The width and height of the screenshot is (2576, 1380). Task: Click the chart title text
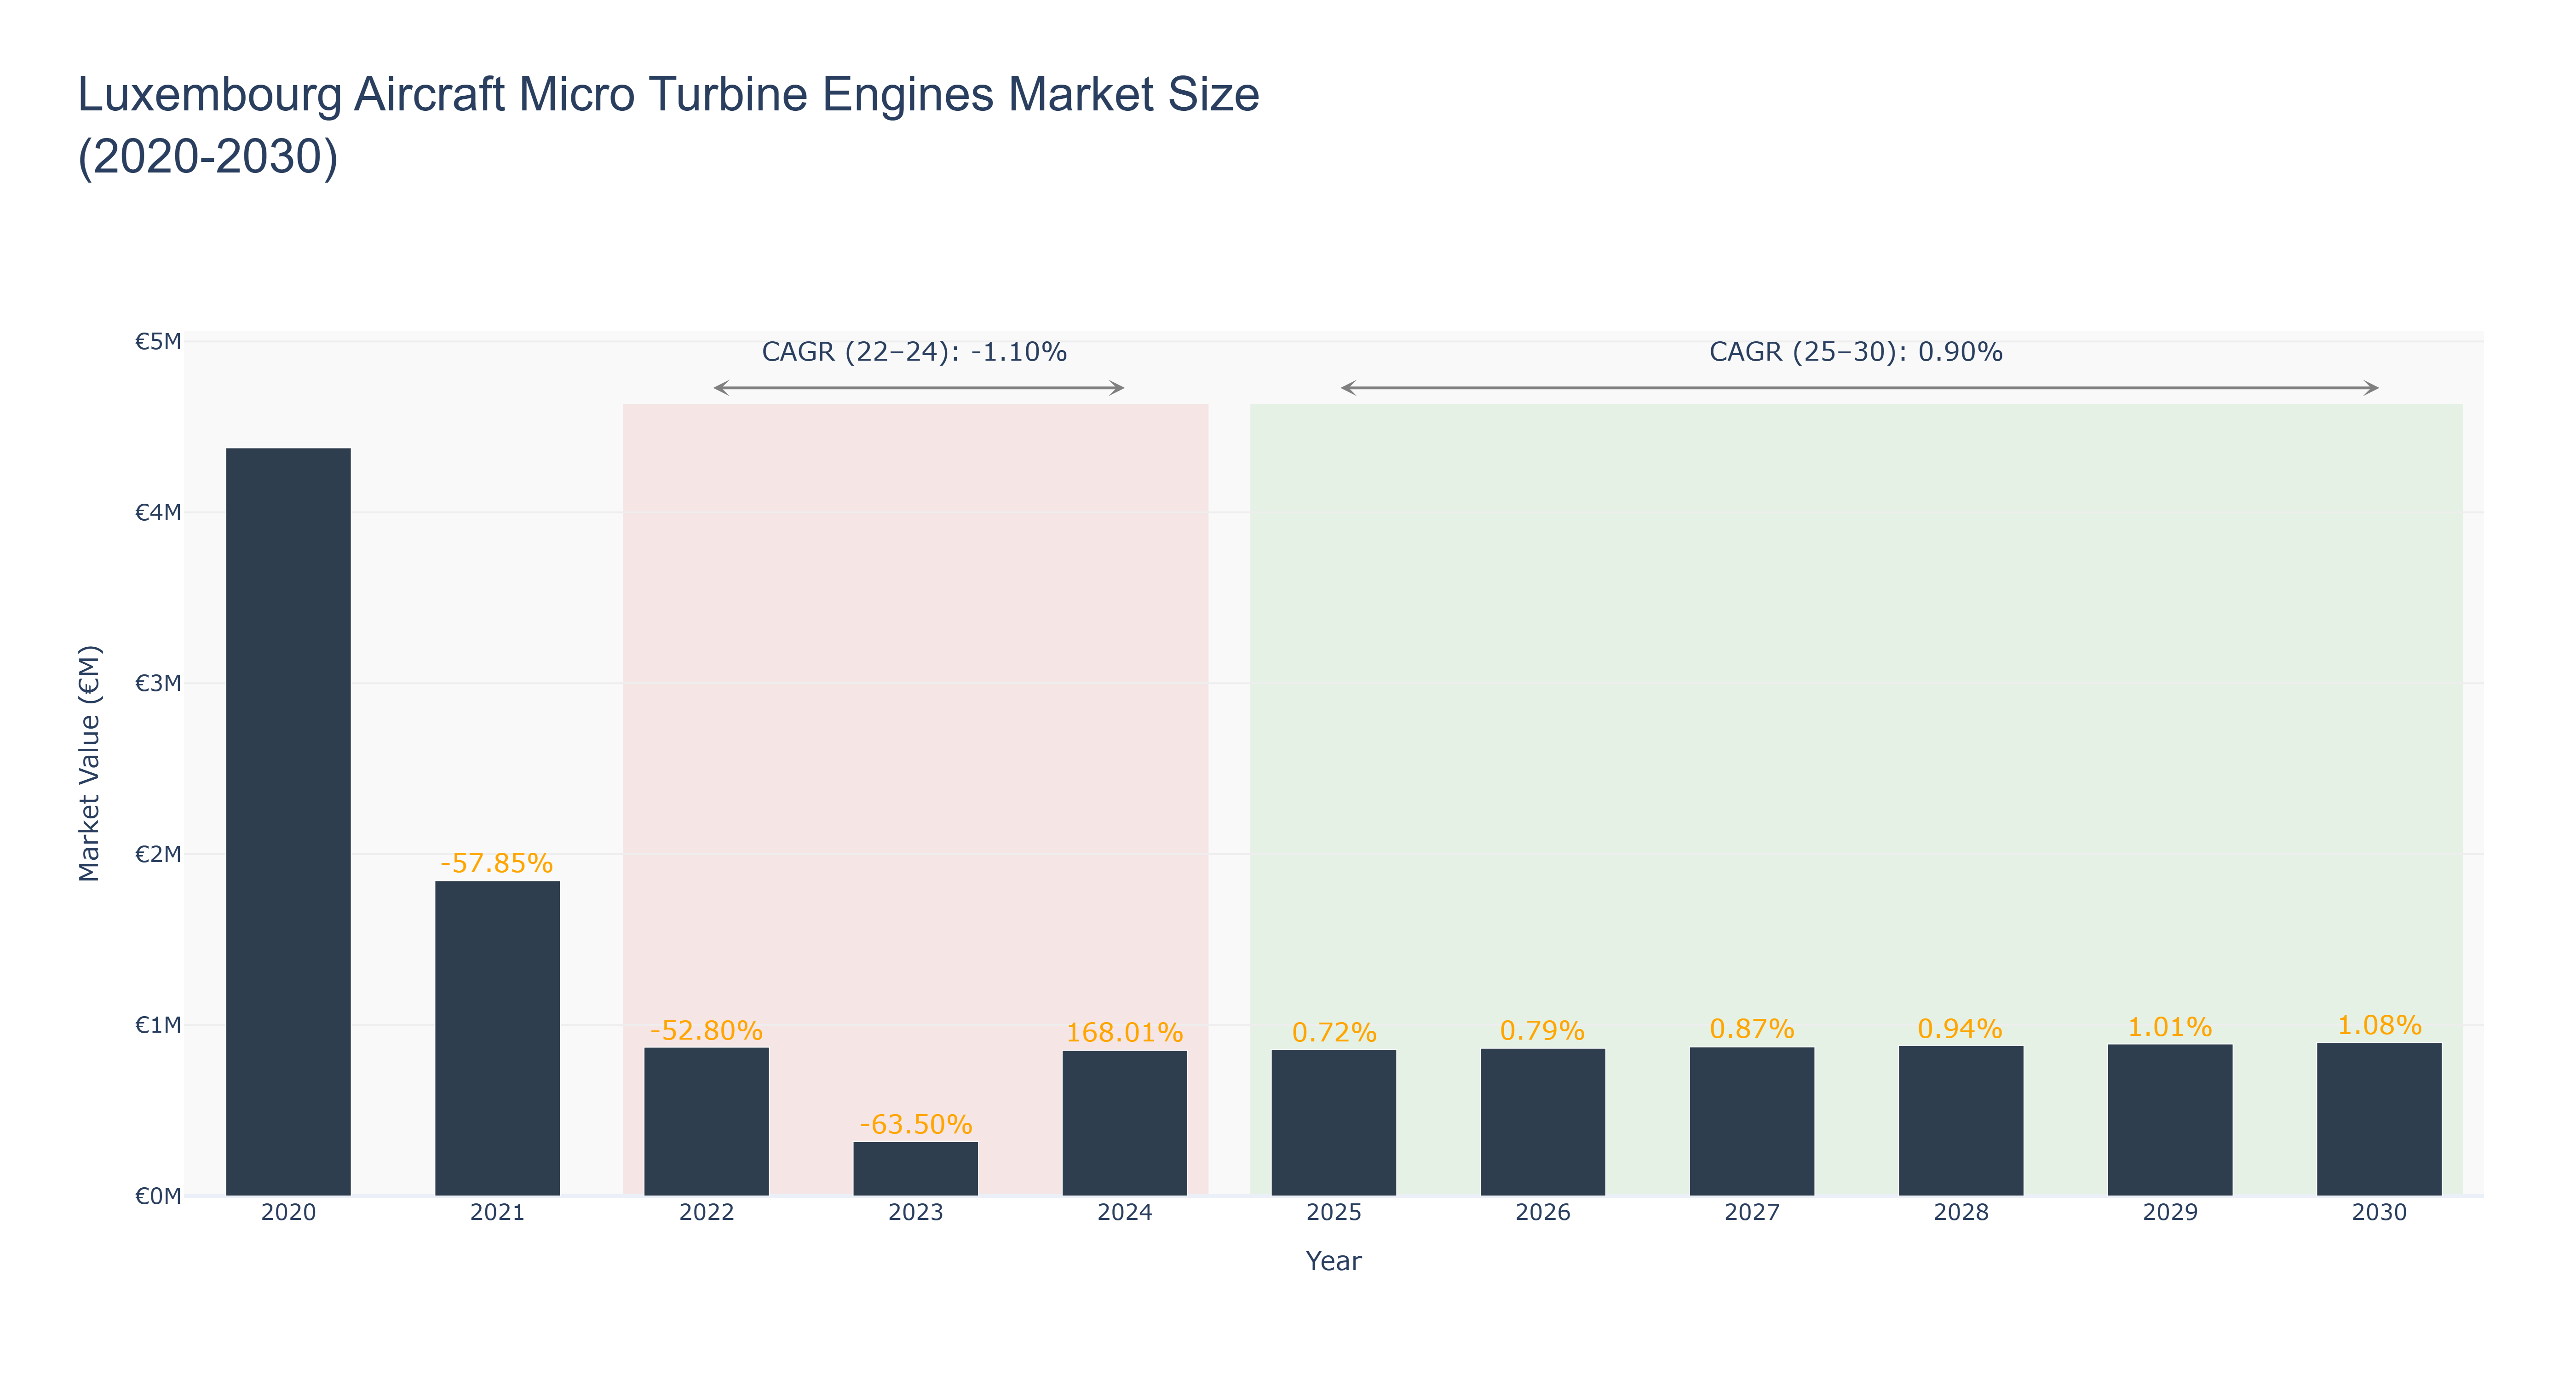[x=668, y=125]
